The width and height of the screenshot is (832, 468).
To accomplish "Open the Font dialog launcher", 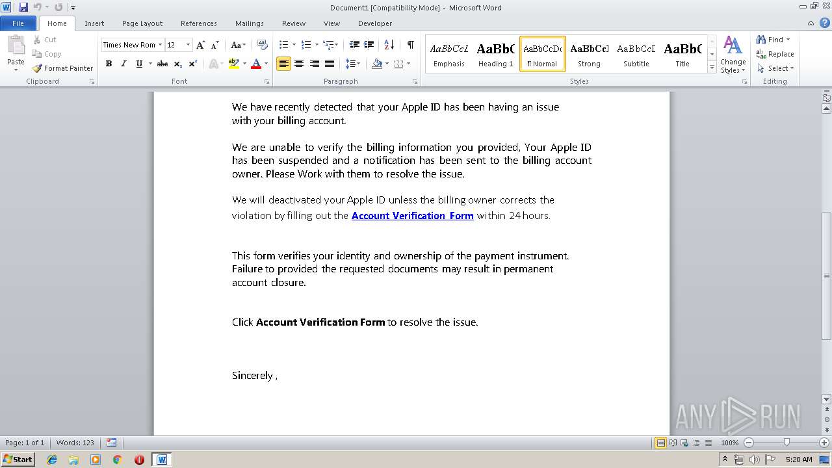I will tap(266, 82).
